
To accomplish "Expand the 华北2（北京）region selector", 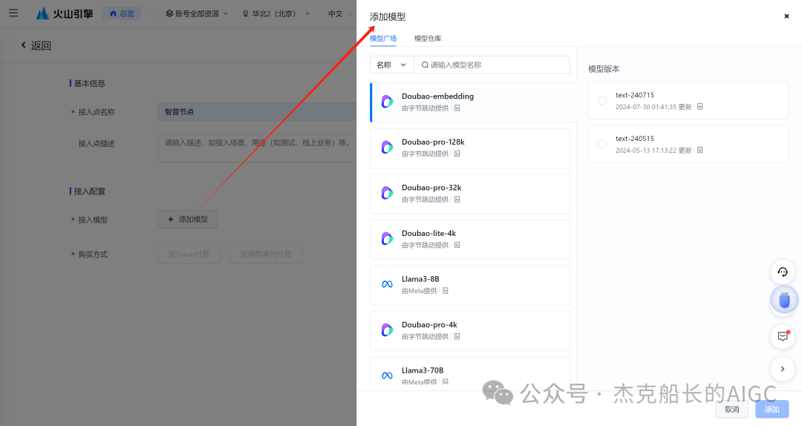I will (276, 14).
